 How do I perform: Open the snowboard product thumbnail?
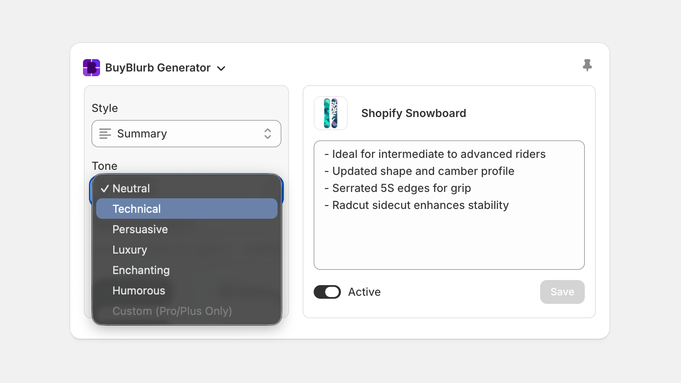pyautogui.click(x=331, y=113)
